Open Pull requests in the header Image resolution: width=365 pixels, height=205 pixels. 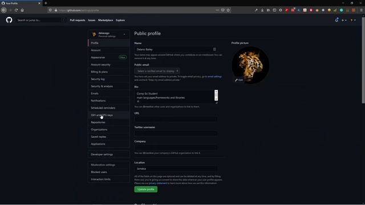pos(78,20)
